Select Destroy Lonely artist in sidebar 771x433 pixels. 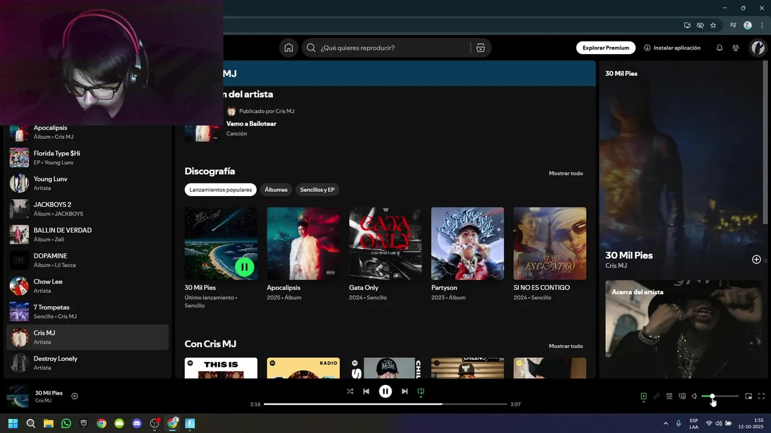[x=87, y=363]
